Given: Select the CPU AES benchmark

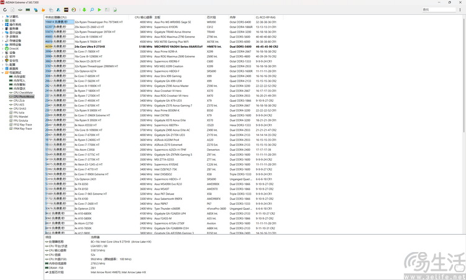Looking at the screenshot, I should tap(19, 104).
